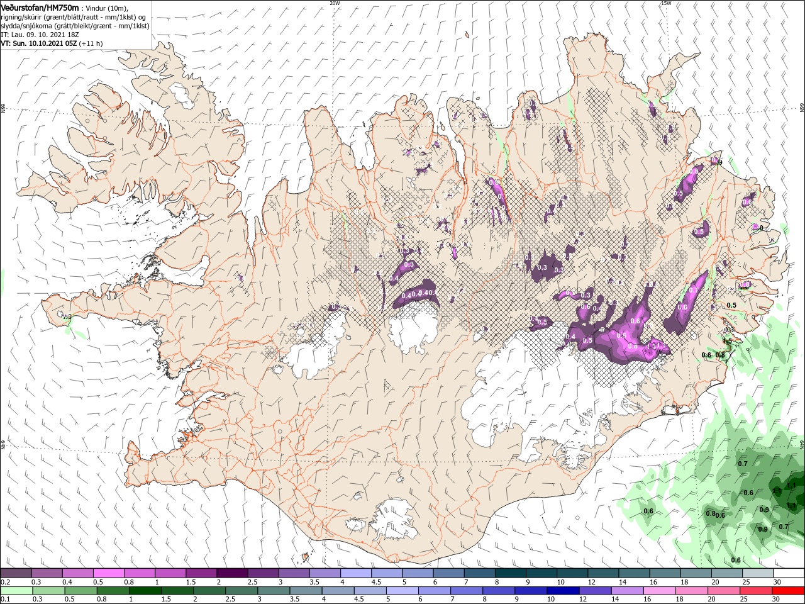Pick the white swatch labeled 30 on the upper scale
This screenshot has height=604, width=805.
pos(789,573)
